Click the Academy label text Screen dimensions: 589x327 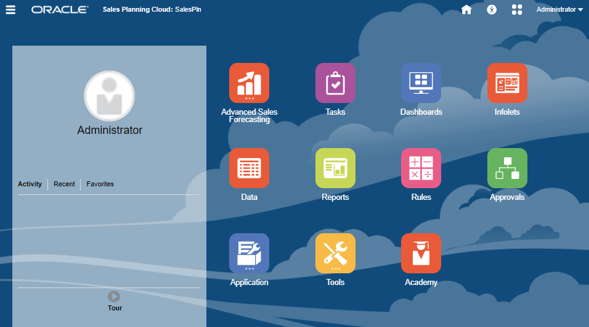coord(421,282)
